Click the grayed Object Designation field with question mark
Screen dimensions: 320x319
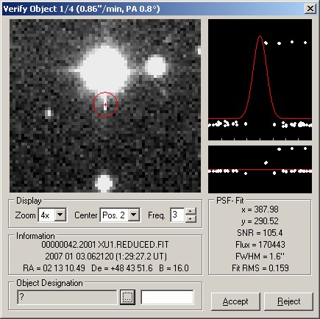67,298
